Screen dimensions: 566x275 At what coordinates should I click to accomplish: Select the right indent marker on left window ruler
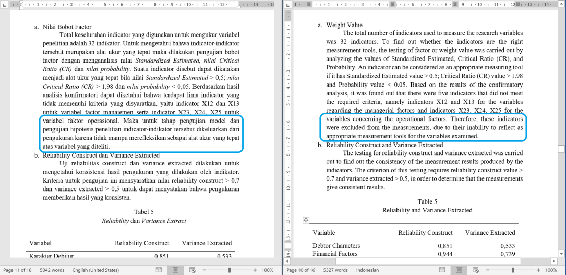point(239,7)
